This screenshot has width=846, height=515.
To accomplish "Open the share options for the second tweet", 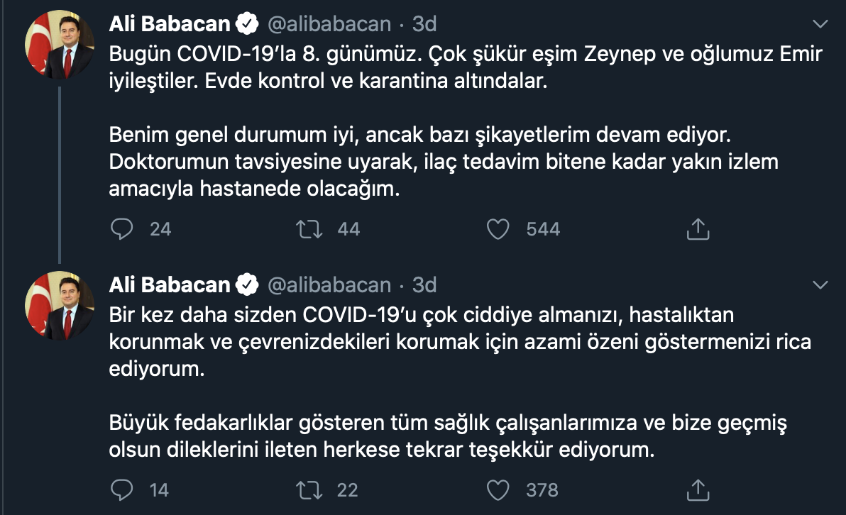I will 698,489.
